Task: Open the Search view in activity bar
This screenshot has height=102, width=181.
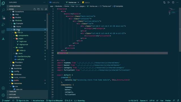Action: (x=3, y=10)
